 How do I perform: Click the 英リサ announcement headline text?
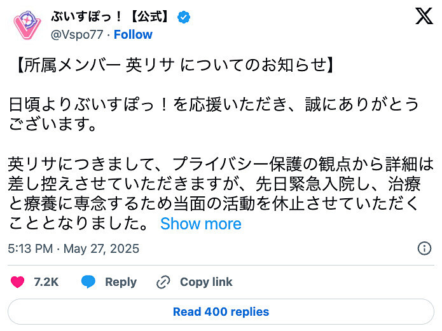click(x=172, y=65)
